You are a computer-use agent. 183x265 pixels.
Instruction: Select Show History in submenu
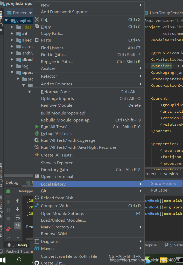pos(163,183)
